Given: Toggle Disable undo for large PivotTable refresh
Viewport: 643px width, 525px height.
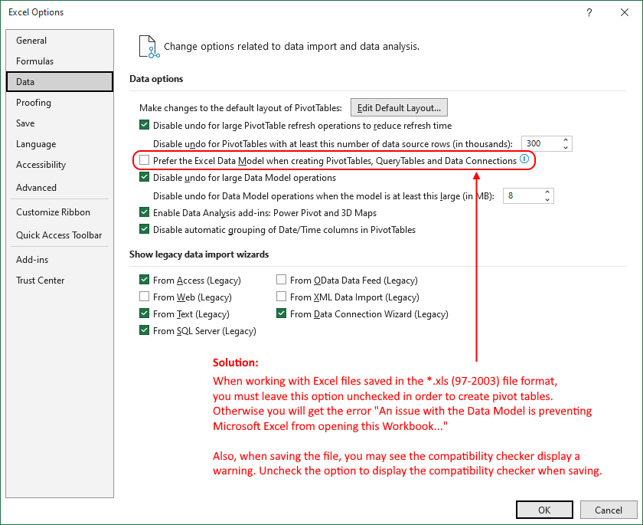Looking at the screenshot, I should click(145, 125).
